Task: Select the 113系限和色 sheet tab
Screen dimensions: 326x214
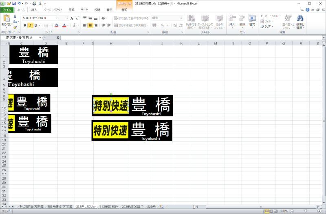Action: 108,207
